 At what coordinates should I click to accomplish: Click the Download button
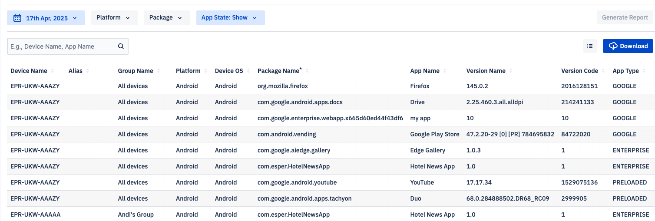click(628, 46)
